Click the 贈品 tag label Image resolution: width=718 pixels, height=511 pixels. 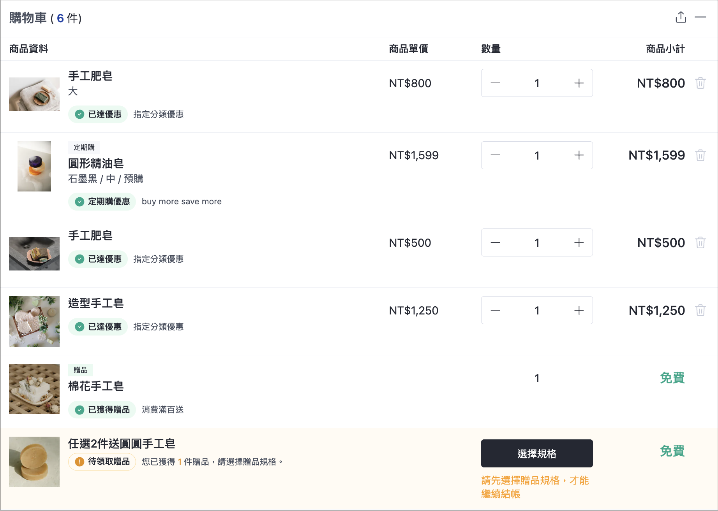point(81,370)
